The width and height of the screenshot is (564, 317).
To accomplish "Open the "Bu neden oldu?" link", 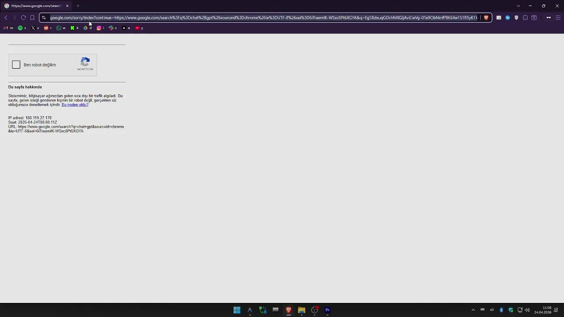I will click(x=75, y=105).
